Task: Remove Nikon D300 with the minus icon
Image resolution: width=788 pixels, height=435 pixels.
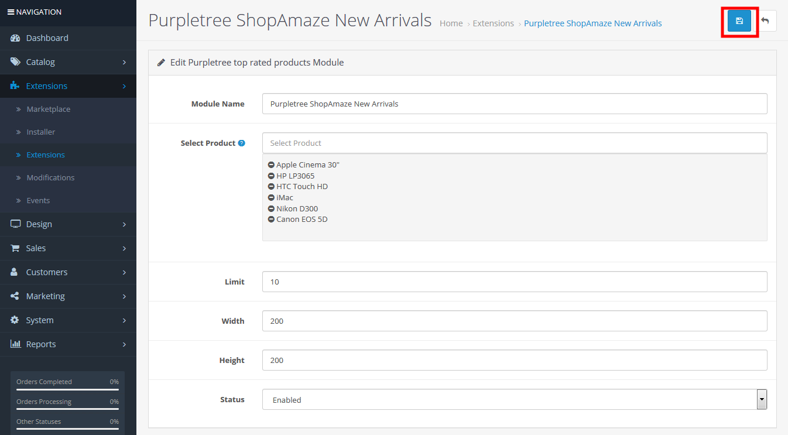Action: pos(271,208)
